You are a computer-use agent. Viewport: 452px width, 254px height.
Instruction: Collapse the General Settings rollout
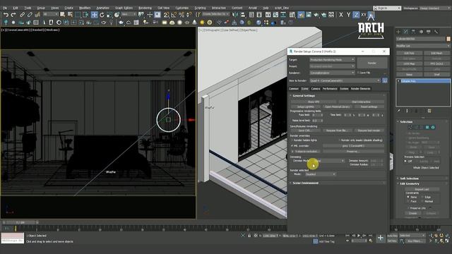tap(304, 96)
